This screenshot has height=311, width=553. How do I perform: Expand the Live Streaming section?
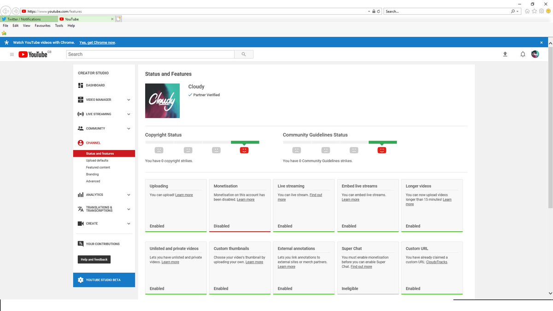129,114
